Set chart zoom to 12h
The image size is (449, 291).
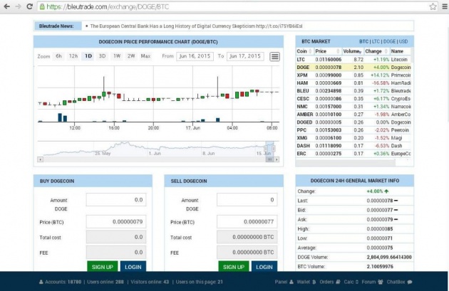click(73, 56)
